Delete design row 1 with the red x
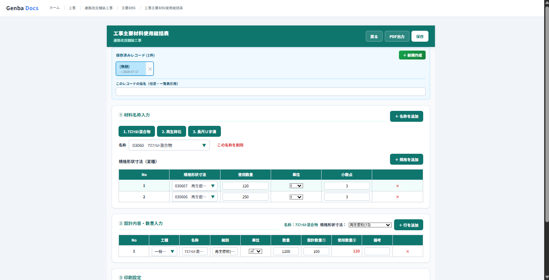549x280 pixels. [407, 251]
